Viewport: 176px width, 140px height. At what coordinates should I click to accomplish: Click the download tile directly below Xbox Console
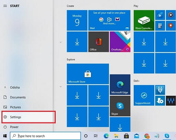point(144,42)
